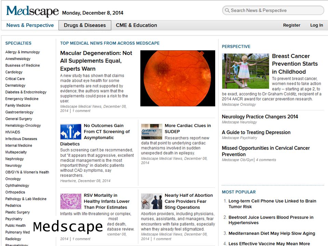This screenshot has height=246, width=328.
Task: View 4 comments on Cervical Cancer article
Action: click(x=266, y=160)
